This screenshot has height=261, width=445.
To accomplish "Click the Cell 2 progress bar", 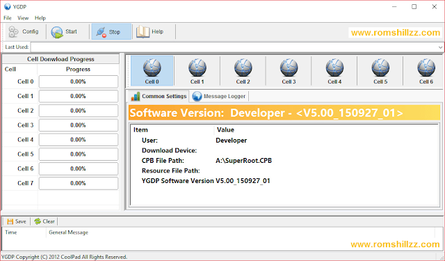I will click(x=79, y=111).
